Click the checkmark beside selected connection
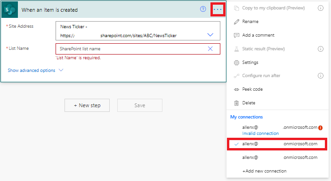 coord(236,144)
